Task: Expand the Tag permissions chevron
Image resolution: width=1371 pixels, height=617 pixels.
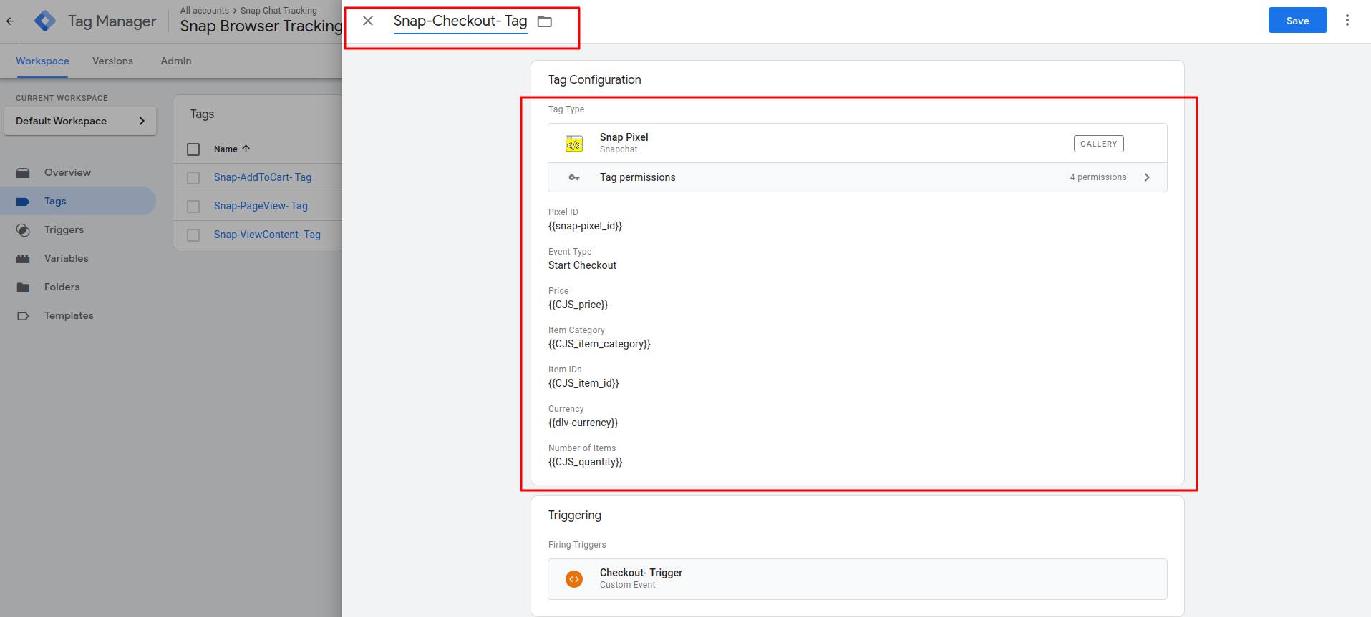Action: [1147, 177]
